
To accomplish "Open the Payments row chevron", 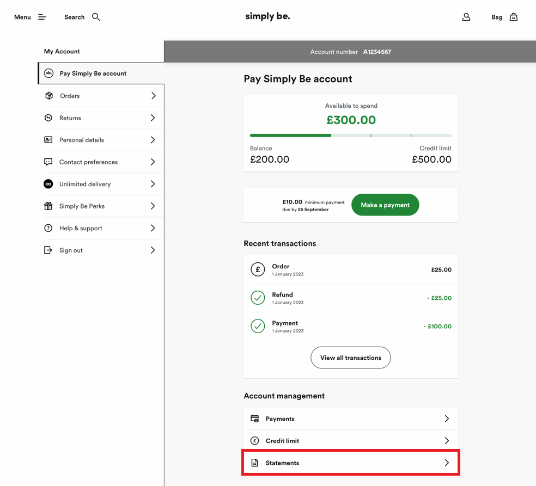I will [x=447, y=419].
